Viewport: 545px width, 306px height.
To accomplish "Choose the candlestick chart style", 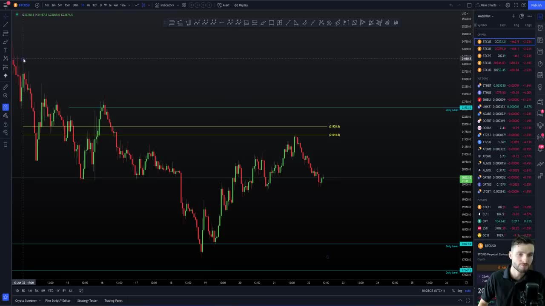I will click(143, 5).
